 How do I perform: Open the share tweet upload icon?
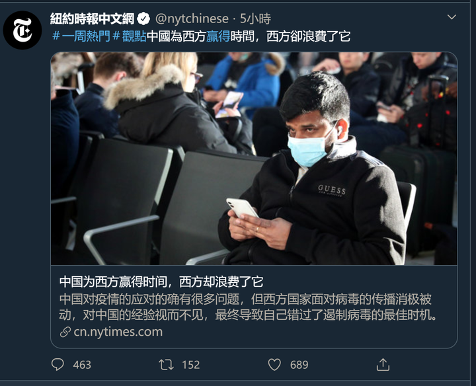tap(383, 364)
